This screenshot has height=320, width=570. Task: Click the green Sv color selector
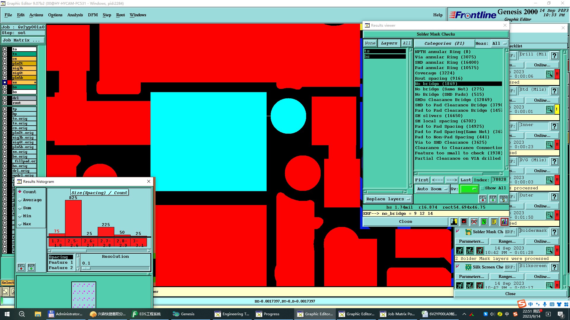point(468,189)
